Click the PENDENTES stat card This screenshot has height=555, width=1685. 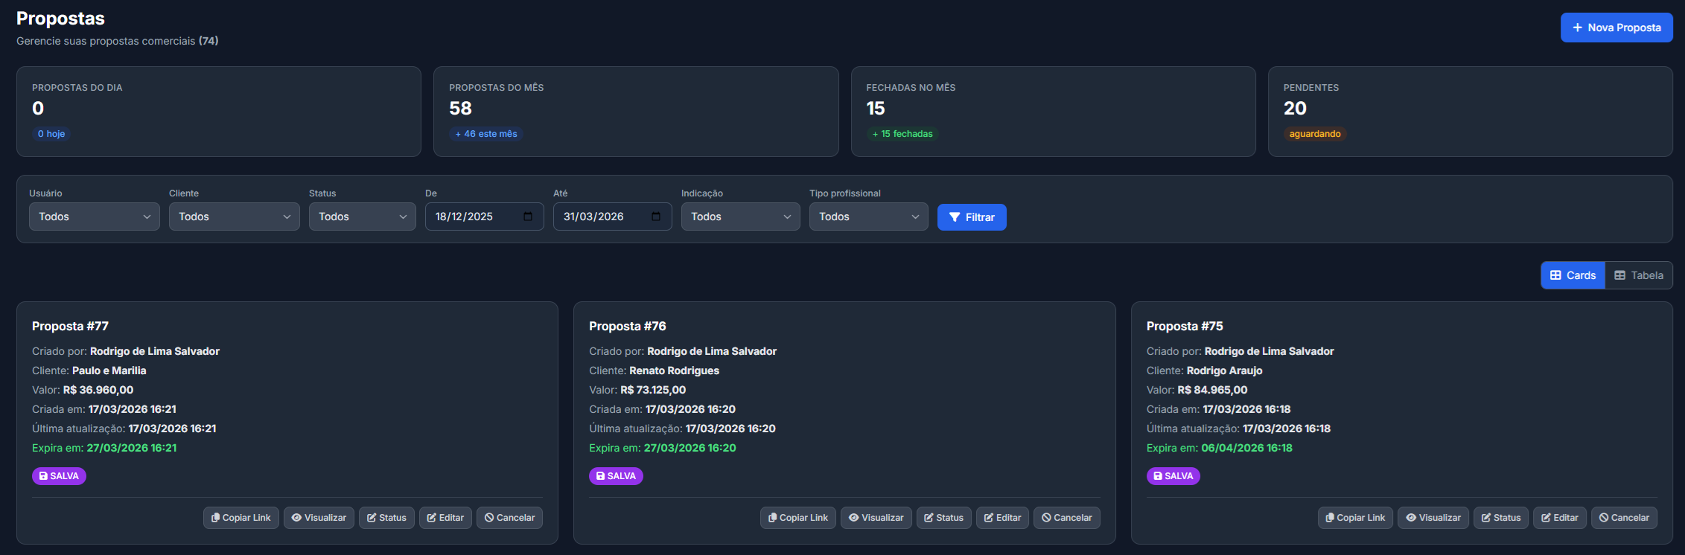1471,112
